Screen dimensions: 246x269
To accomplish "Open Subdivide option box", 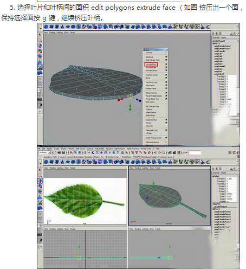I will [166, 57].
